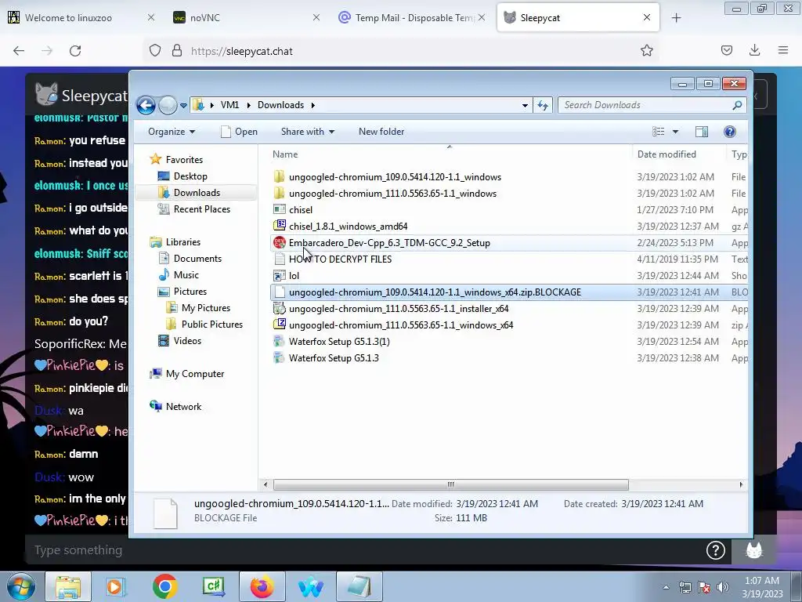Sort by the Date modified column header
Screen dimensions: 802x602
point(667,154)
